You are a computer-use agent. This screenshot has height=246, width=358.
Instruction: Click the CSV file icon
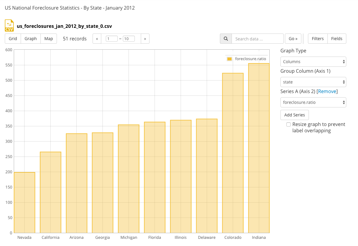click(x=9, y=25)
